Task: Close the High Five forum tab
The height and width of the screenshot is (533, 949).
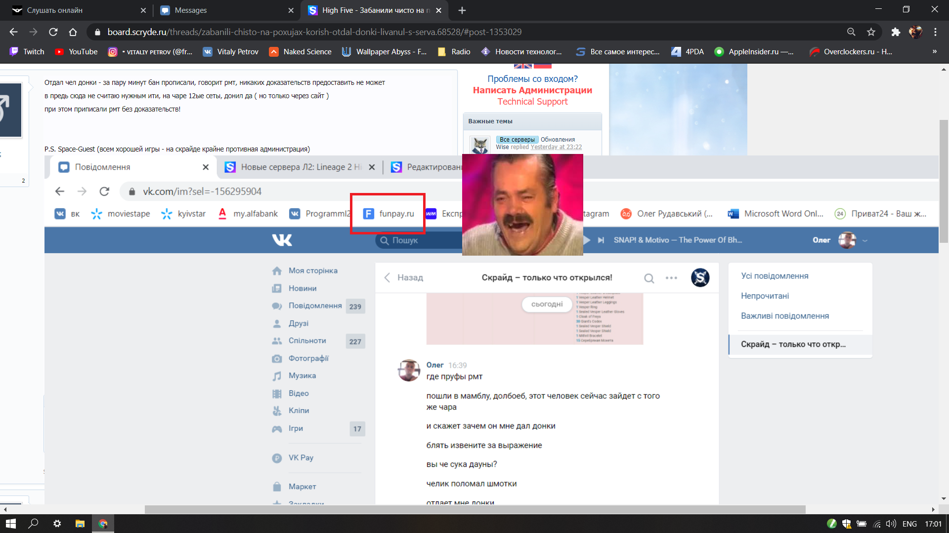Action: (x=438, y=10)
